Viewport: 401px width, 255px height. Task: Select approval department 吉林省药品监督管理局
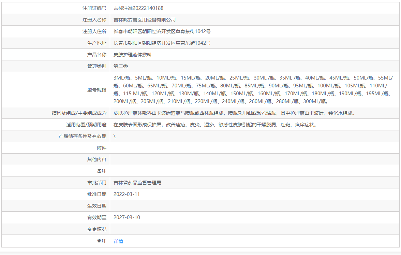(x=137, y=183)
